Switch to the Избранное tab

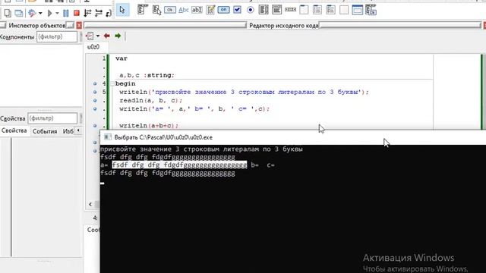click(x=68, y=131)
